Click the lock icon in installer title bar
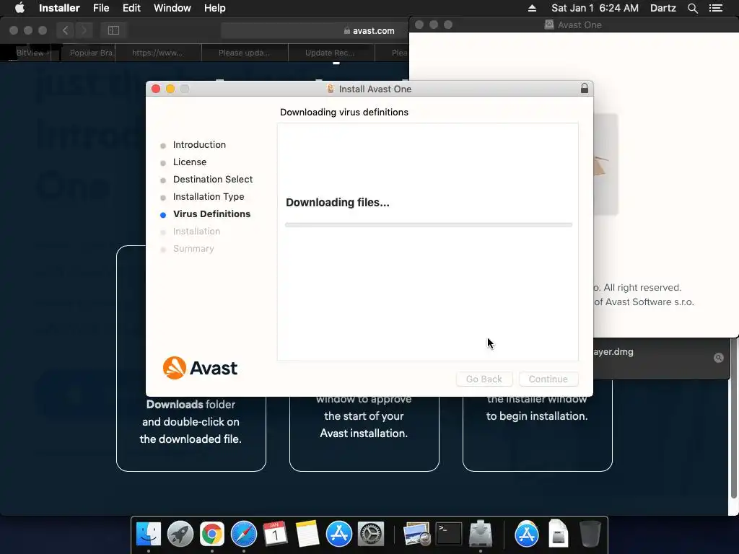The image size is (739, 554). pos(585,88)
